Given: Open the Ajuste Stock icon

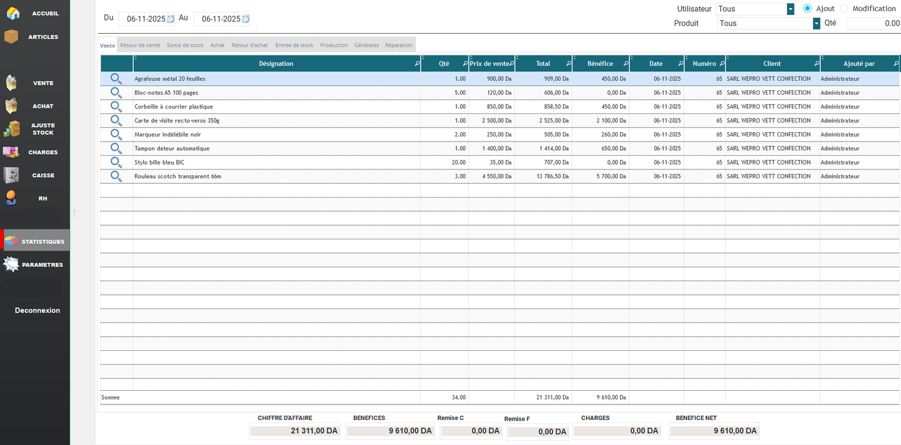Looking at the screenshot, I should (x=11, y=129).
